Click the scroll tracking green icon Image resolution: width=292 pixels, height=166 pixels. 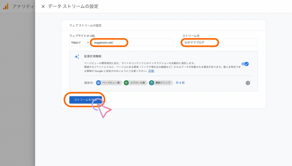click(x=126, y=83)
